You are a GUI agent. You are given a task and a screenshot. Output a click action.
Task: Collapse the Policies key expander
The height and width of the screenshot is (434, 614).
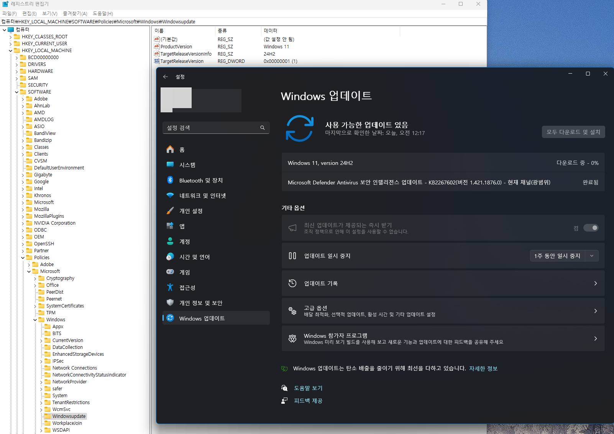pos(23,258)
